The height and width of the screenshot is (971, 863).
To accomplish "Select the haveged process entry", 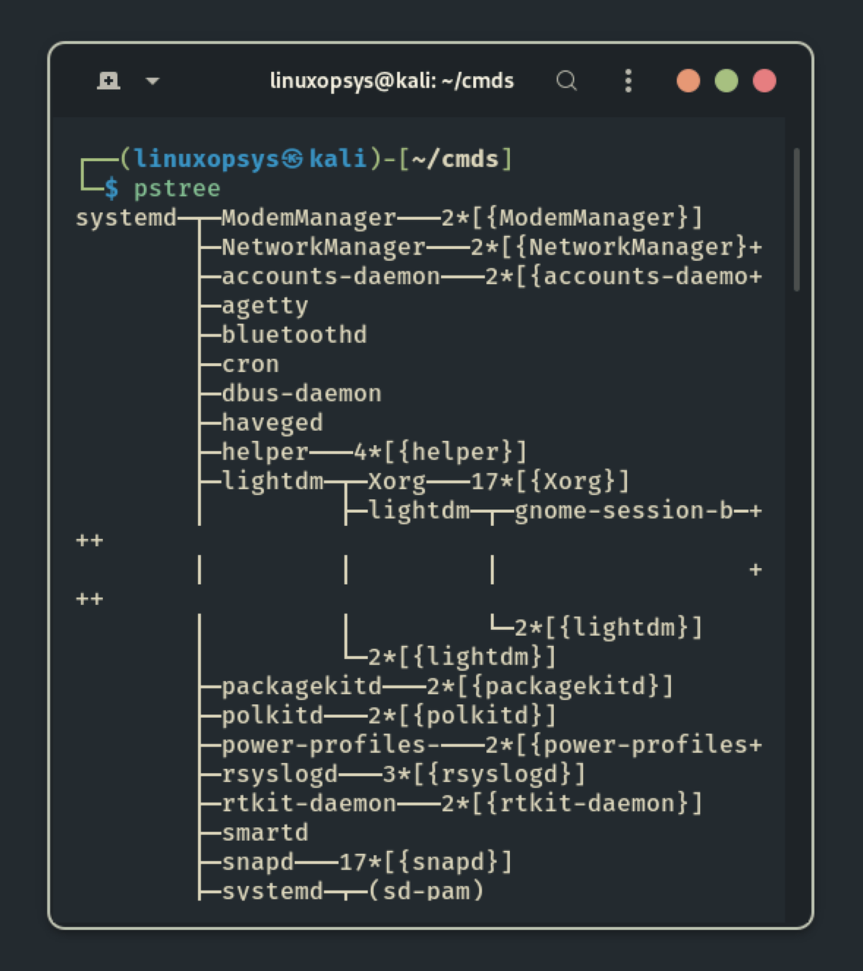I will pyautogui.click(x=272, y=423).
